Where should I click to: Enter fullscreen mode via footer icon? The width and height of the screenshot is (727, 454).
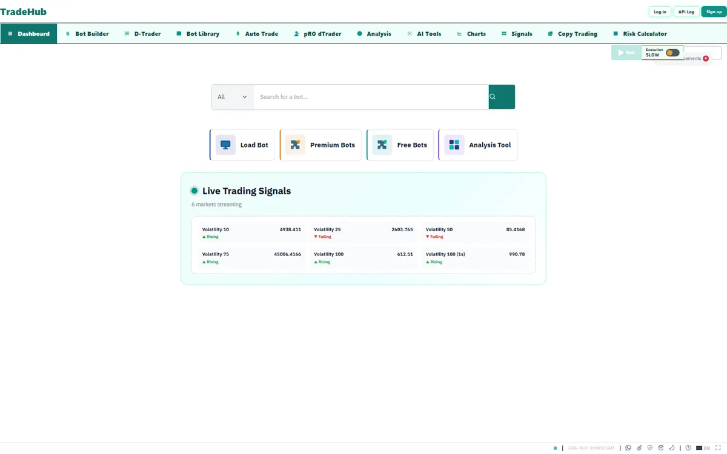click(718, 448)
